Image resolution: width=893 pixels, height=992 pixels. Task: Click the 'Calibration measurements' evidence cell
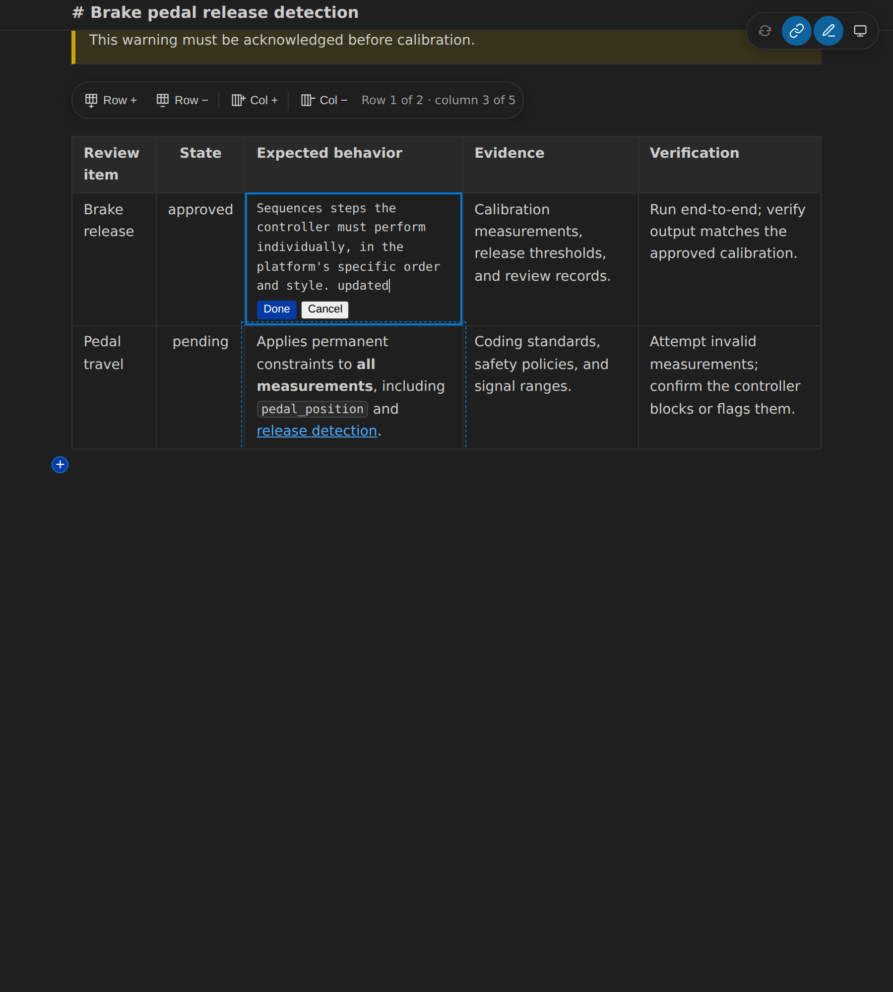click(x=550, y=259)
